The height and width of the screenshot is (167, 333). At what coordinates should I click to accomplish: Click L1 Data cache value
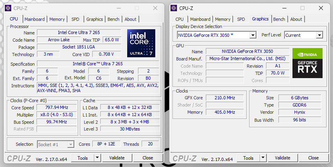click(x=130, y=107)
